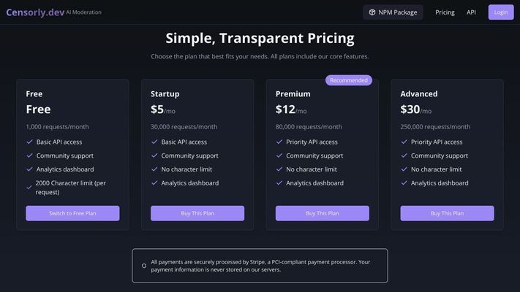Click Switch to Free Plan button

click(x=72, y=213)
